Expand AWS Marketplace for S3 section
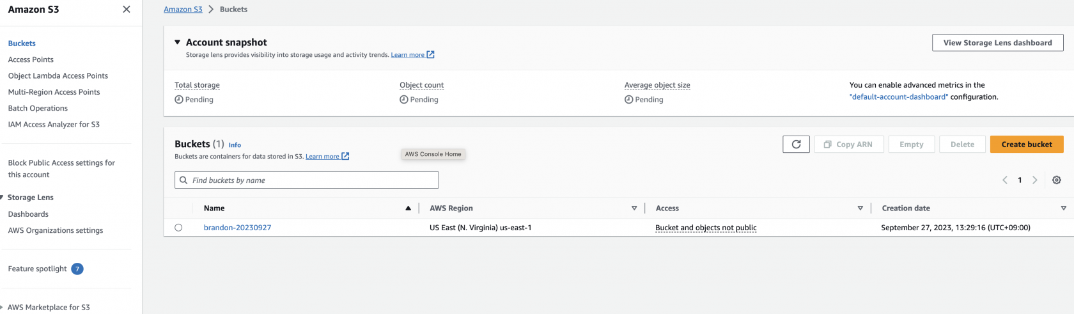The image size is (1074, 314). (x=2, y=308)
